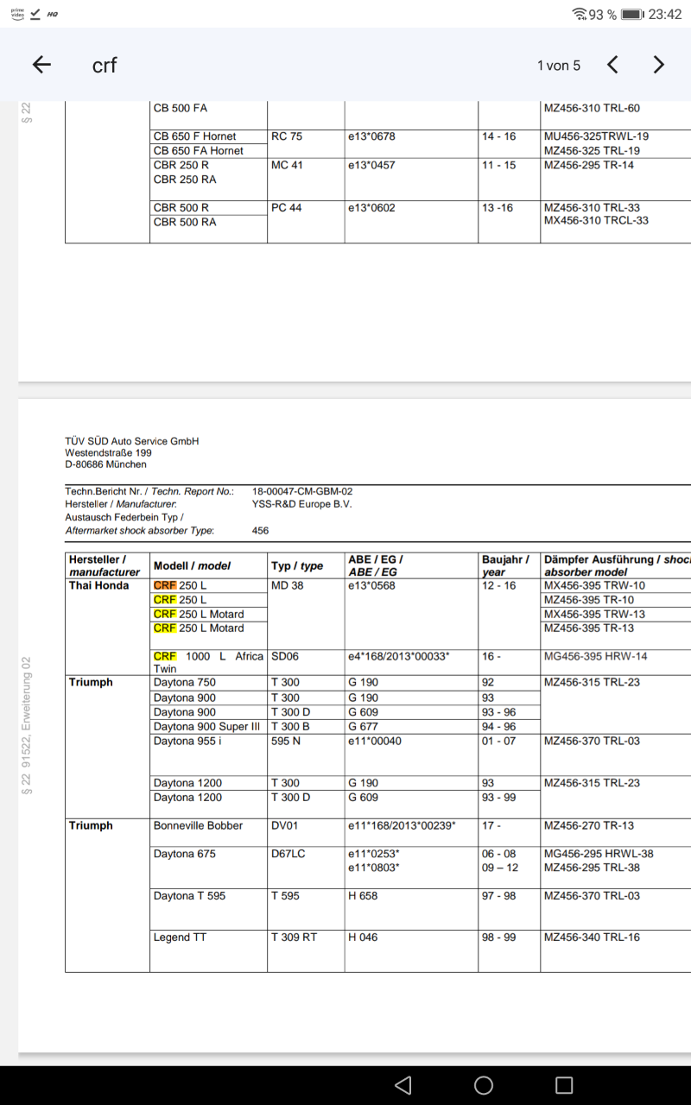Select orange highlighted CRF 250 L match
Viewport: 691px width, 1105px height.
coord(165,585)
